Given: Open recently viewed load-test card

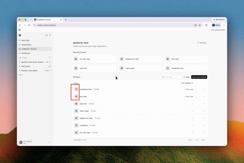Looking at the screenshot, I should (x=94, y=68).
